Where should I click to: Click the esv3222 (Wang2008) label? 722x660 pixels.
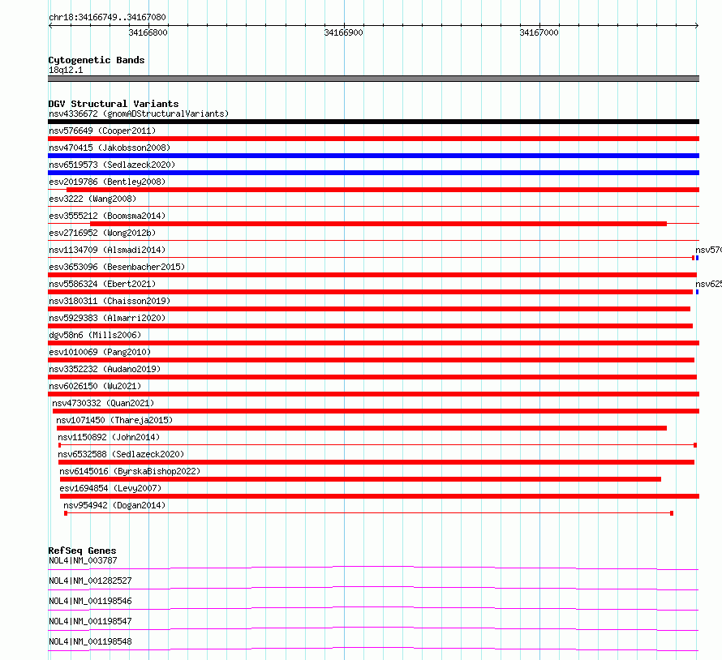pyautogui.click(x=92, y=199)
